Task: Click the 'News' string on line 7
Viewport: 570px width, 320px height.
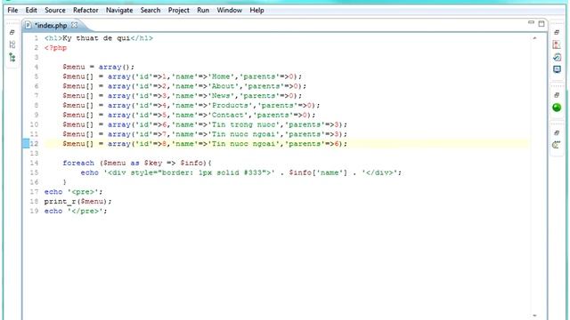Action: pos(221,96)
